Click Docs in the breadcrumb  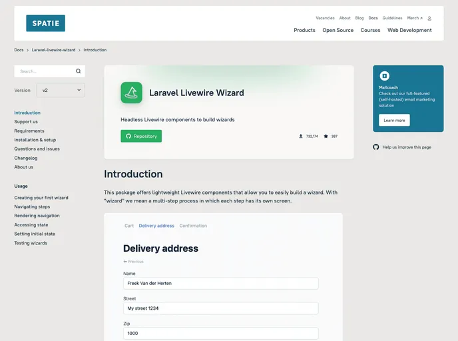coord(19,50)
